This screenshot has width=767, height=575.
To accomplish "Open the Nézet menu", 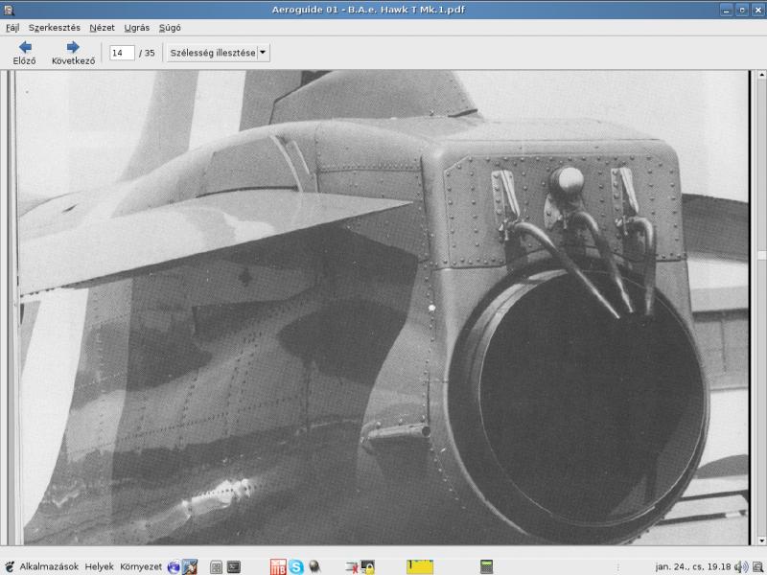I will coord(102,28).
